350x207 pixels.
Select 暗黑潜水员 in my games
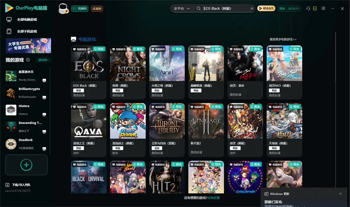tap(26, 76)
